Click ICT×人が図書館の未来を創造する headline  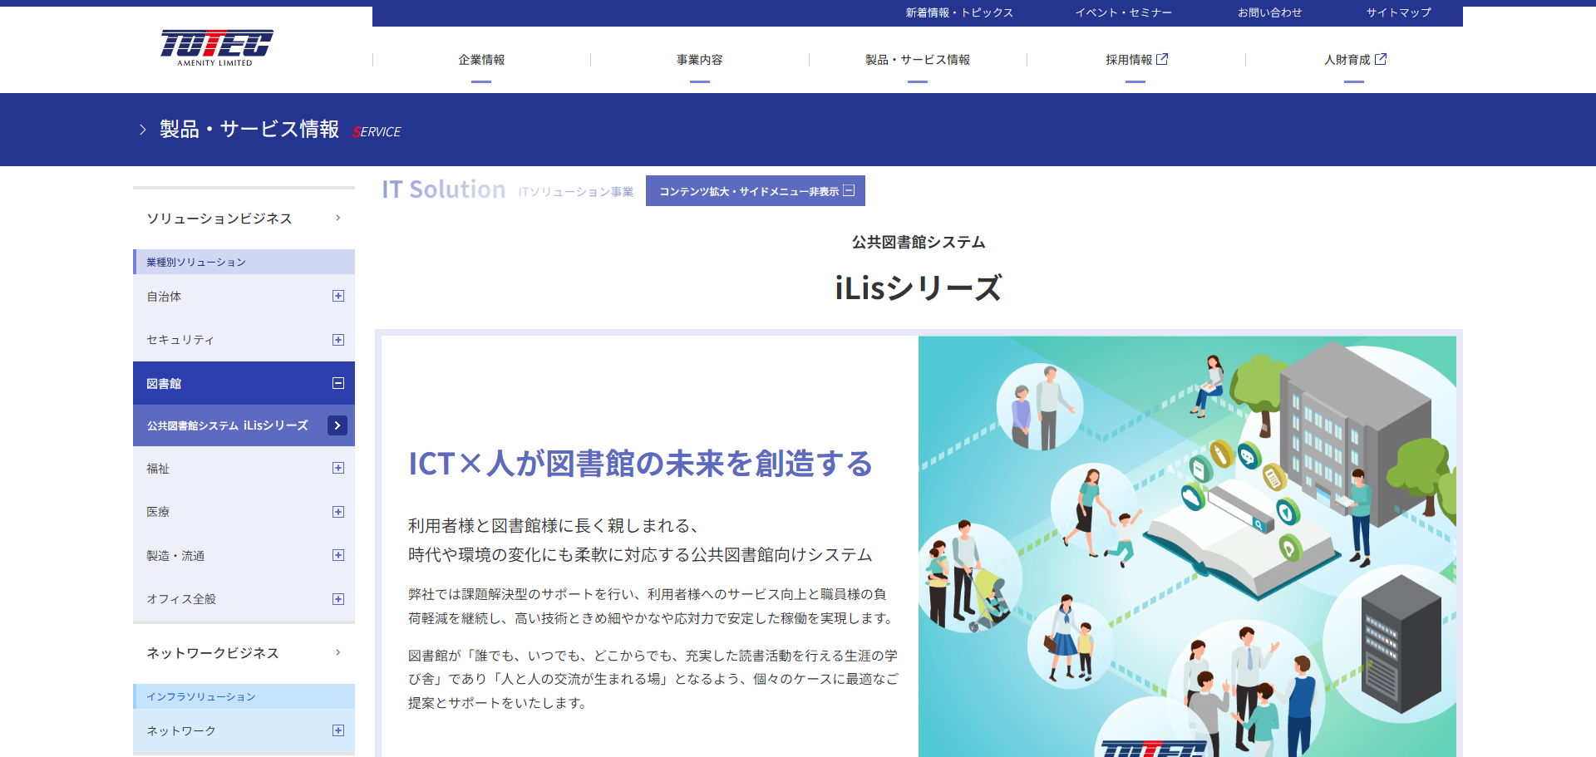pos(641,464)
